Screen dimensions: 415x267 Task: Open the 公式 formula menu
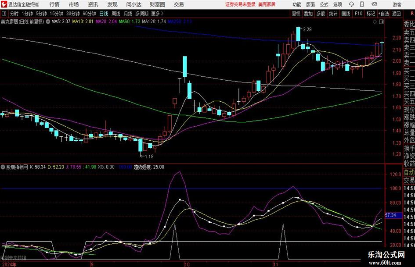[x=324, y=4]
